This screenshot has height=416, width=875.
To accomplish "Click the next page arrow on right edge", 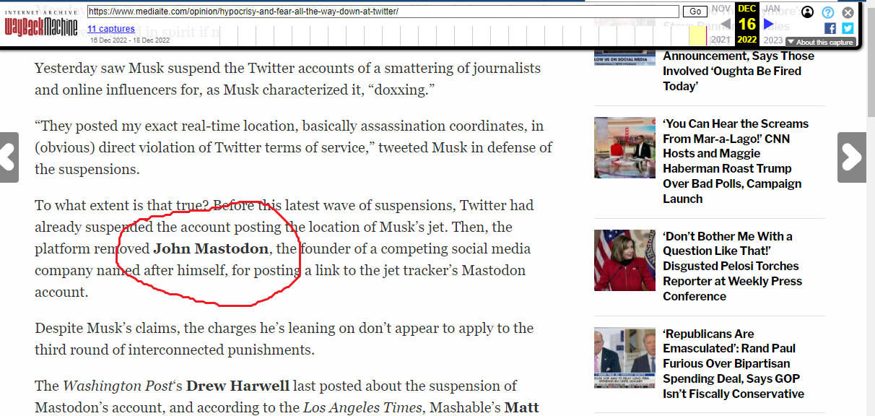I will pos(852,157).
